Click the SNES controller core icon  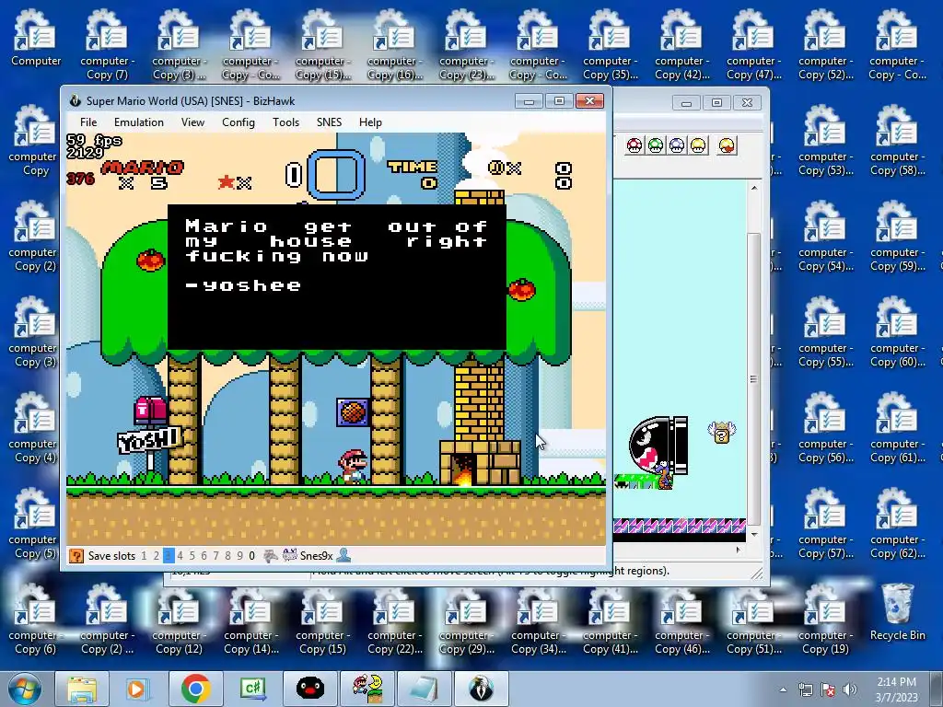point(290,555)
